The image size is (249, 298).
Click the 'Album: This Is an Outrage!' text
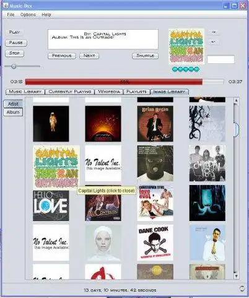(83, 37)
